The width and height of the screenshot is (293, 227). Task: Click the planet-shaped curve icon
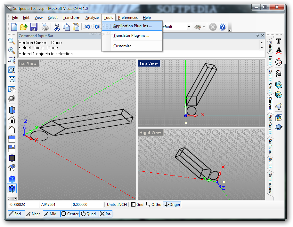tap(279, 127)
